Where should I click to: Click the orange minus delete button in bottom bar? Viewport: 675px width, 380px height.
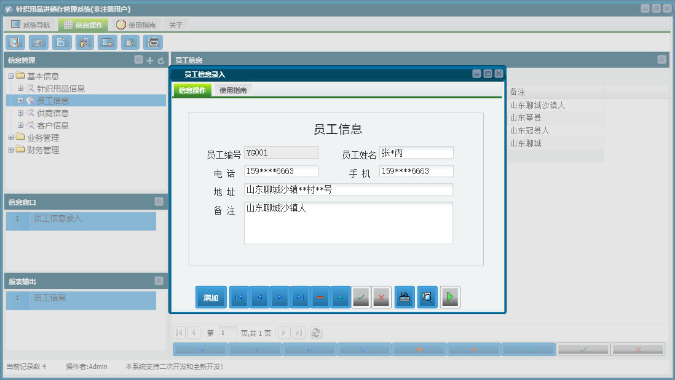(474, 349)
